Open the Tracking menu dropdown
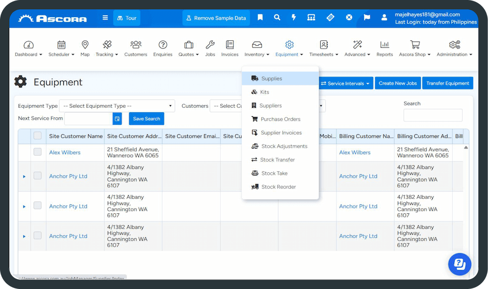 107,48
